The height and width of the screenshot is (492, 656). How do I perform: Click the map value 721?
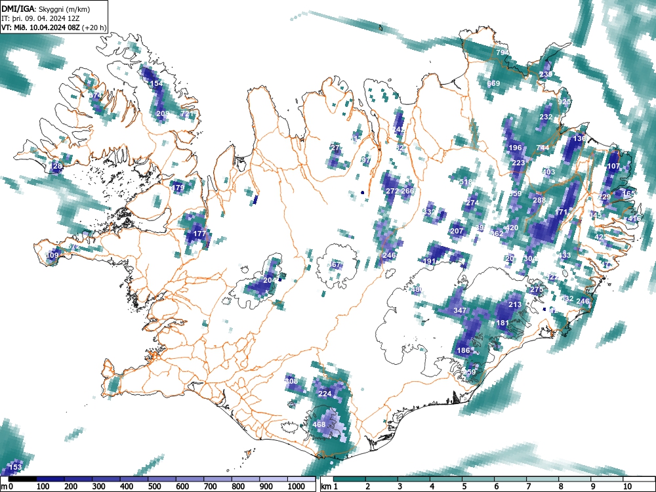[x=187, y=113]
